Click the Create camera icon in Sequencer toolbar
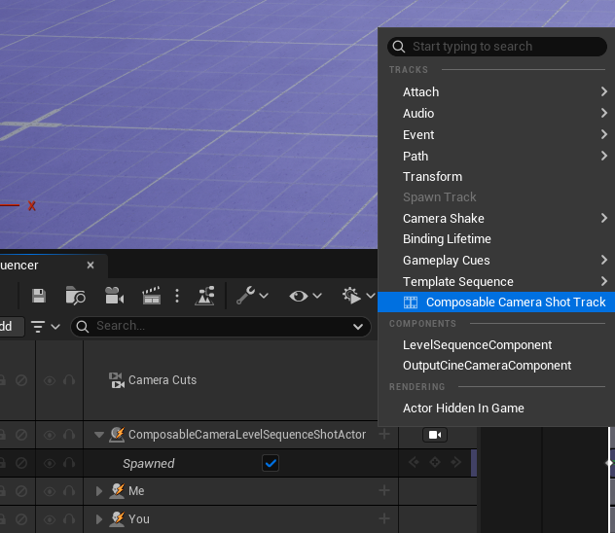615x533 pixels. (x=114, y=296)
